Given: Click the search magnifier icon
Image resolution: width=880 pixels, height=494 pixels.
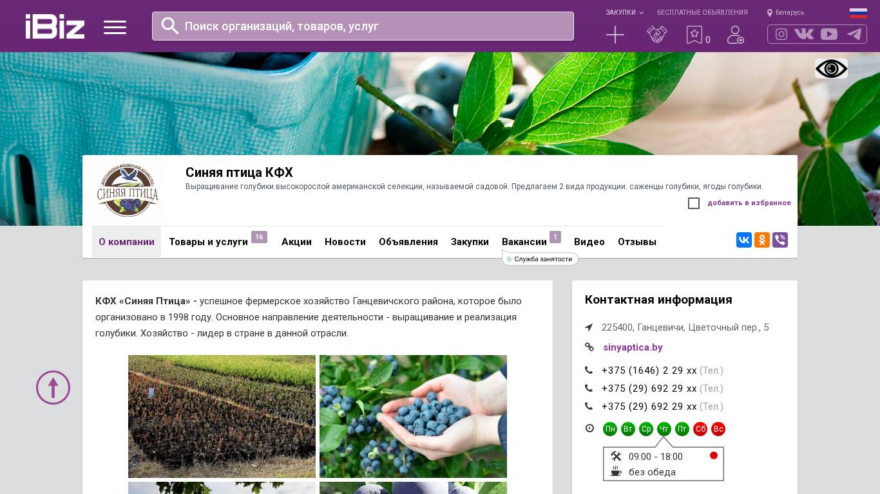Looking at the screenshot, I should coord(170,26).
